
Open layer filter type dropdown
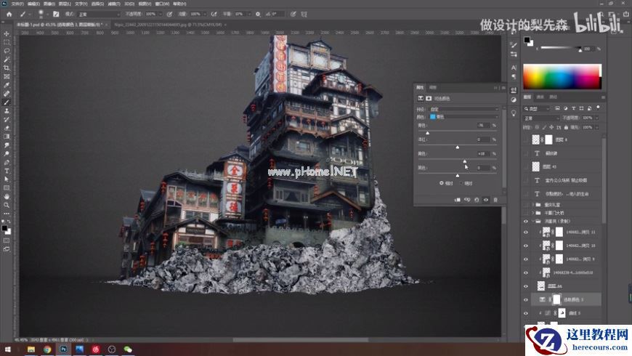[537, 108]
